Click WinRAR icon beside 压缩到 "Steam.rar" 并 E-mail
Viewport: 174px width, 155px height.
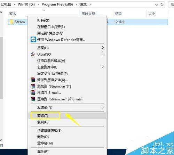[33, 99]
